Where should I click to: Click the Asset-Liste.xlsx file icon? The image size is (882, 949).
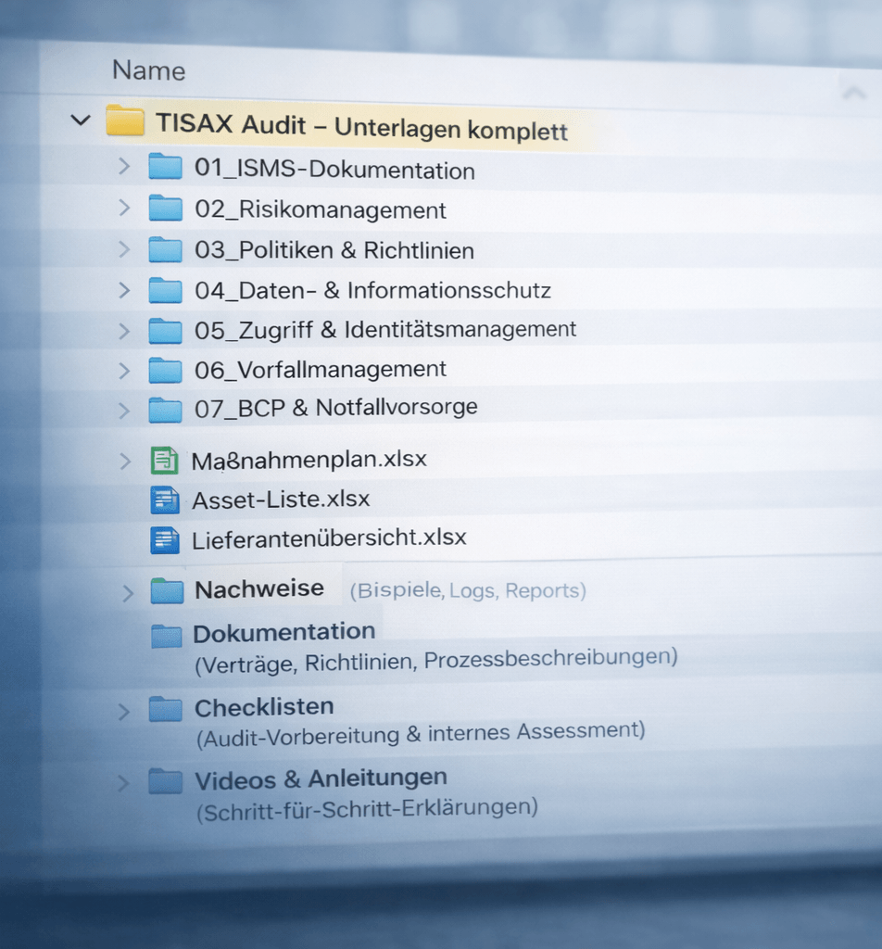[x=165, y=500]
